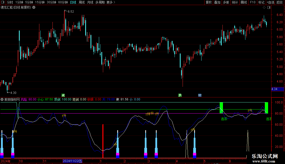Click the 逃顶 signal label near 80 line
285x164 pixels.
tap(224, 119)
